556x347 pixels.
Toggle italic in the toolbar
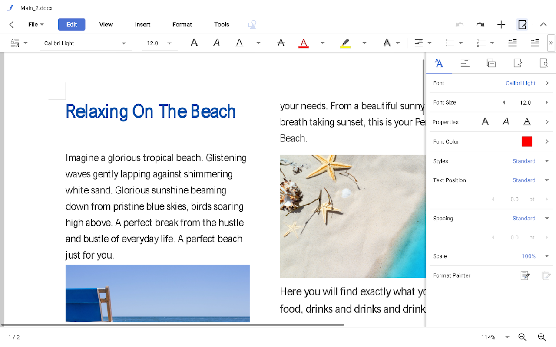click(x=216, y=43)
